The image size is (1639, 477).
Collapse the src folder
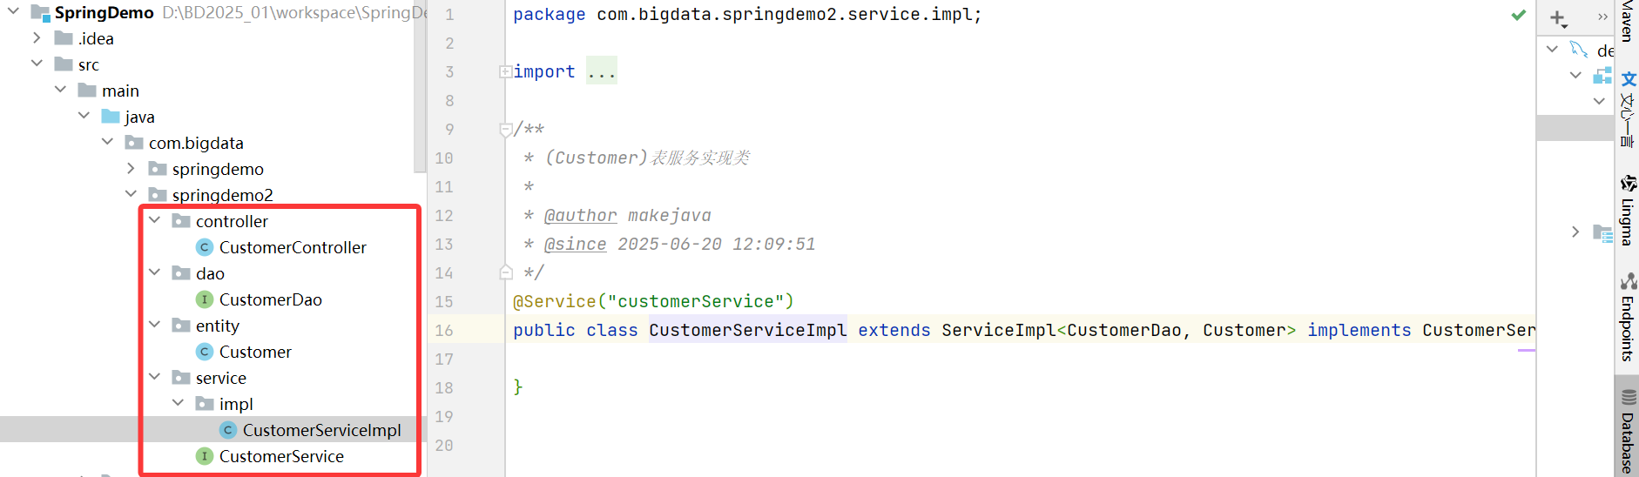tap(37, 64)
